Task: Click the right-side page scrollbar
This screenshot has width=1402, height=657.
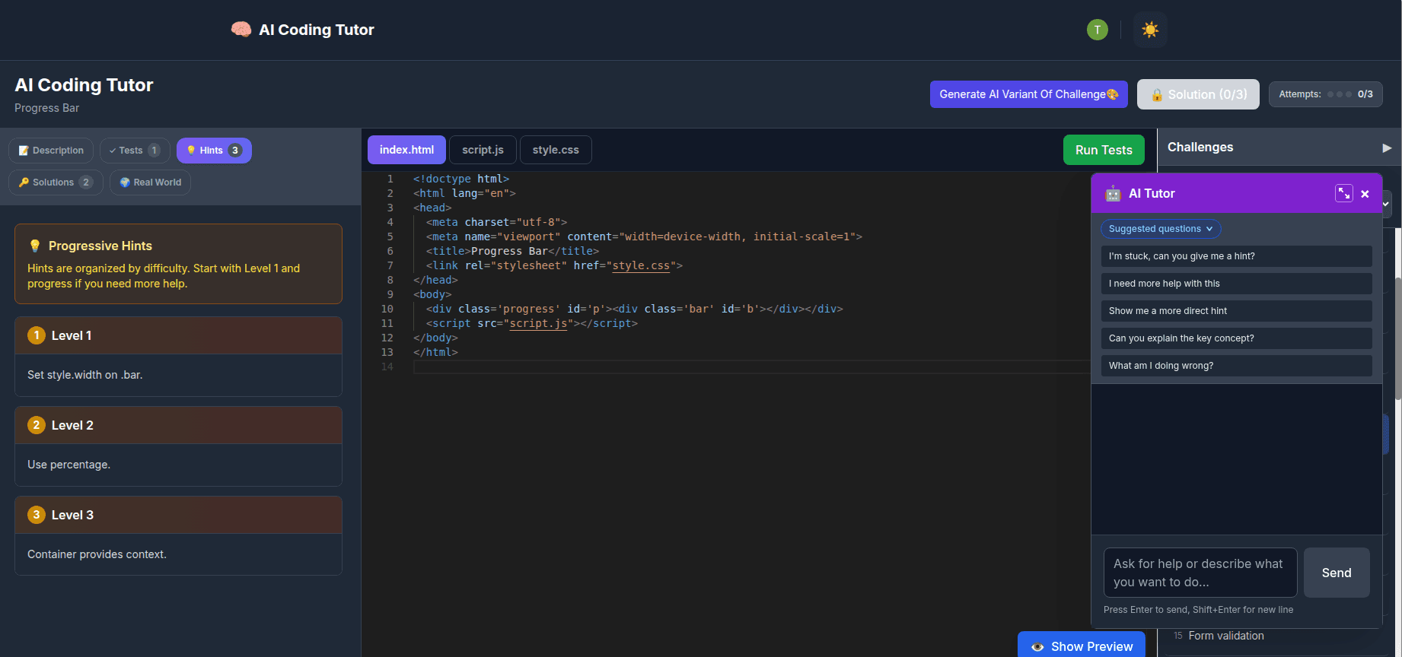Action: click(1398, 338)
